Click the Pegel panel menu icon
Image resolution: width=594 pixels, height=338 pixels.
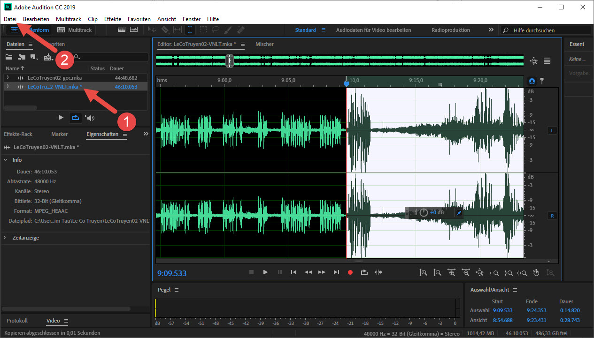point(177,290)
